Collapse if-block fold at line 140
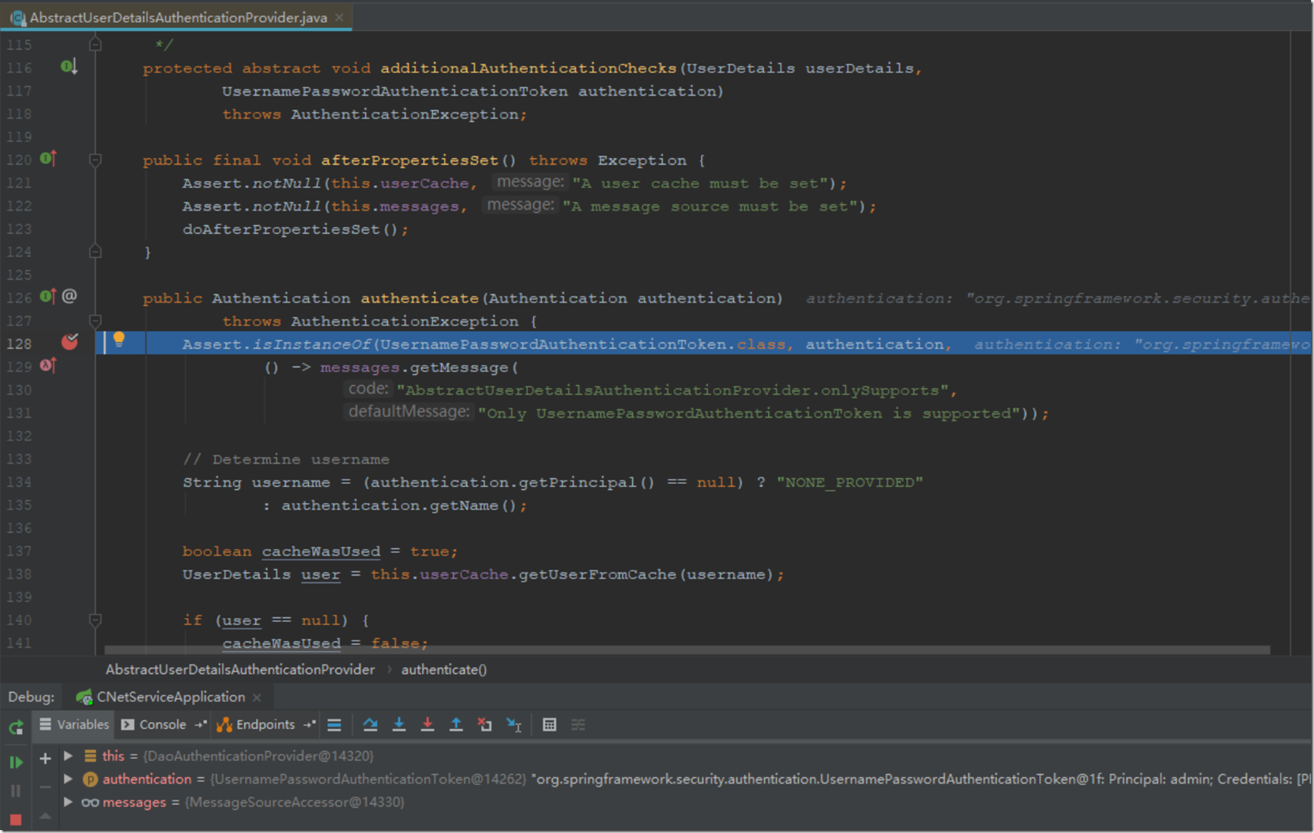Screen dimensions: 1314x833 pos(95,620)
